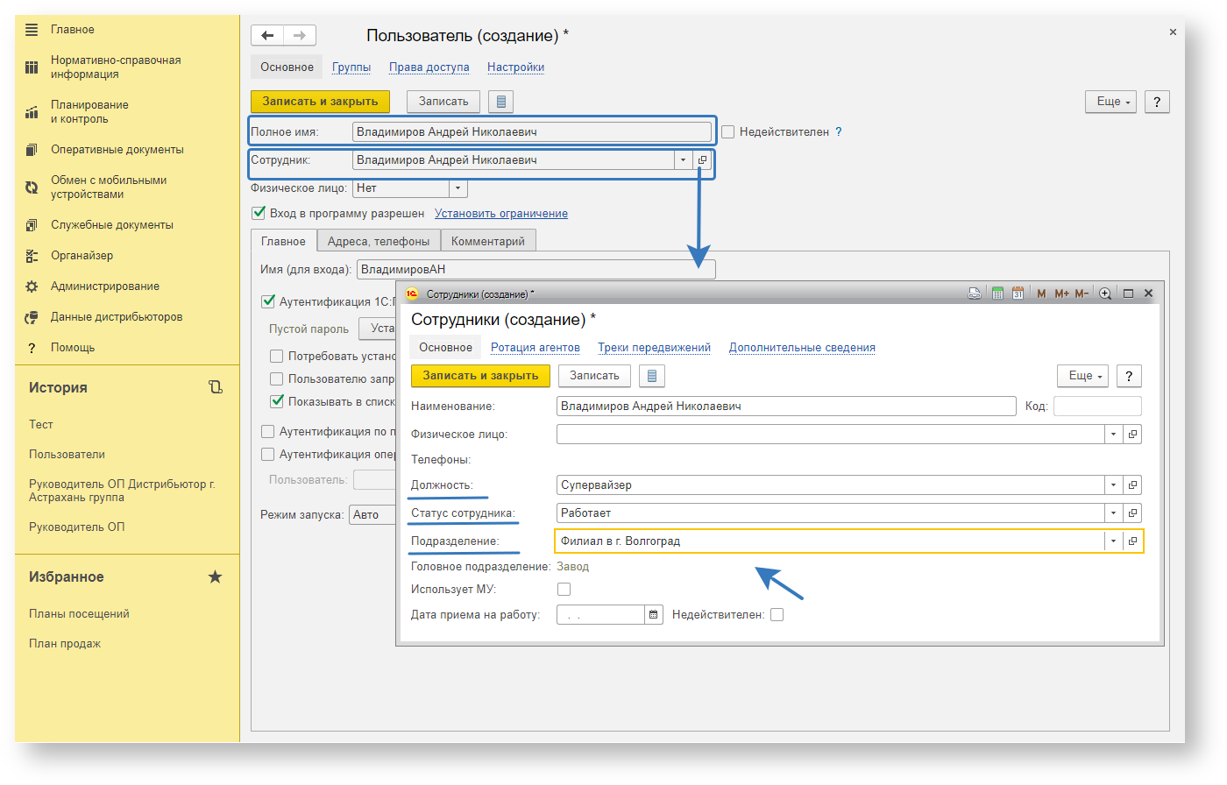1227x785 pixels.
Task: Open calendar icon in Сотрудники title bar
Action: pos(1018,293)
